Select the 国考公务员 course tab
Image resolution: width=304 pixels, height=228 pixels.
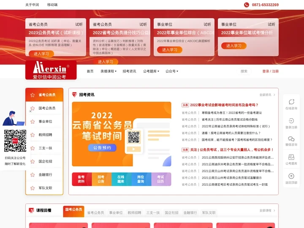coord(73,212)
